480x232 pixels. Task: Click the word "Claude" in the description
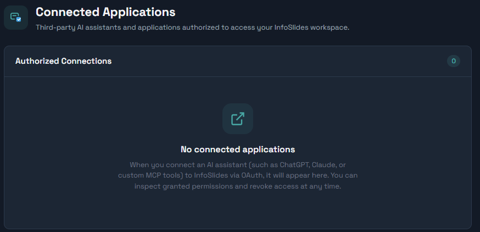coord(326,165)
